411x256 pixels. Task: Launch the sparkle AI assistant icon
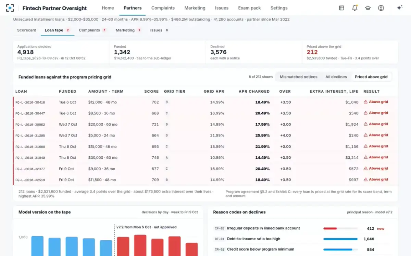click(x=399, y=8)
